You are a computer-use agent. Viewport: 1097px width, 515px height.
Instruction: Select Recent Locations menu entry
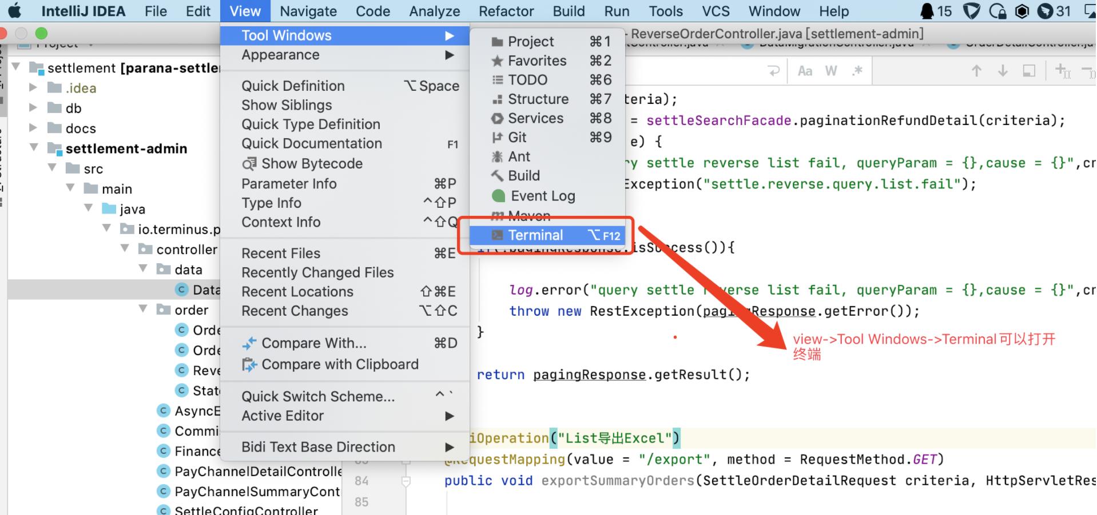345,292
